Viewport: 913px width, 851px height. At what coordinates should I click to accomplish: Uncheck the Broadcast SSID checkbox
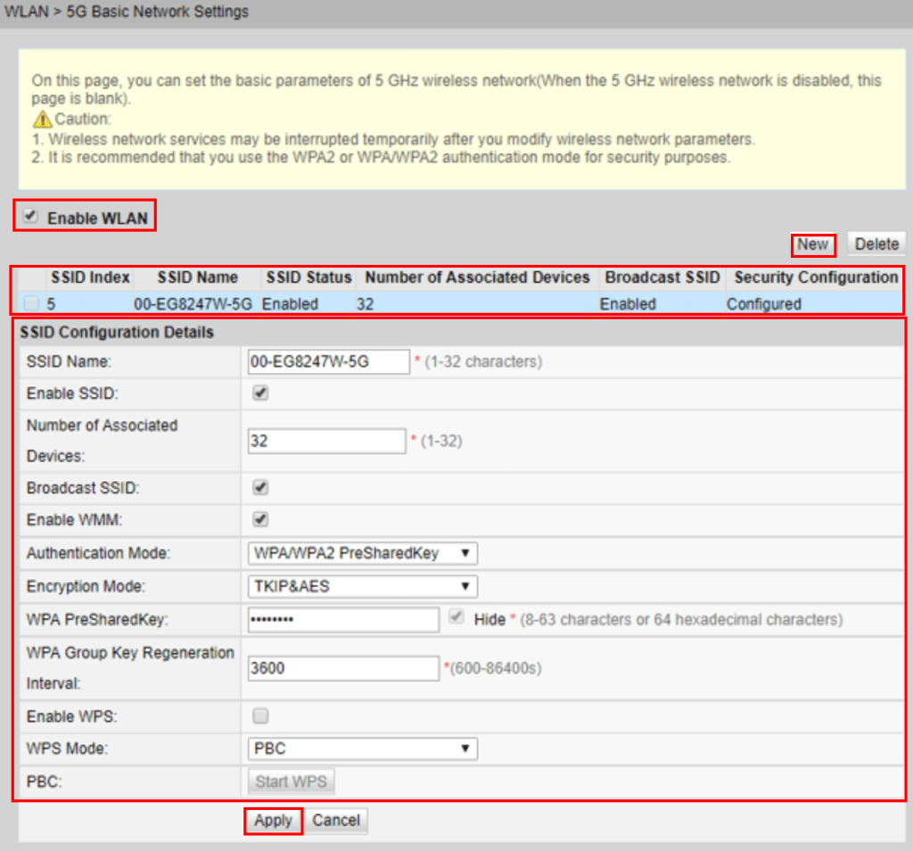click(x=261, y=488)
